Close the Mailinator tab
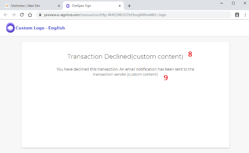249x153 pixels. coord(59,6)
